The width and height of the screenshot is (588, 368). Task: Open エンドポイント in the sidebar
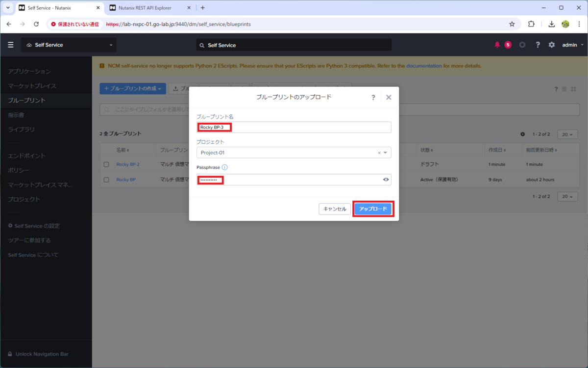pos(26,156)
